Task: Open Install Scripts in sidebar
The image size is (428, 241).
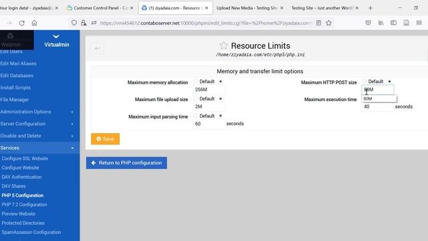Action: (15, 88)
